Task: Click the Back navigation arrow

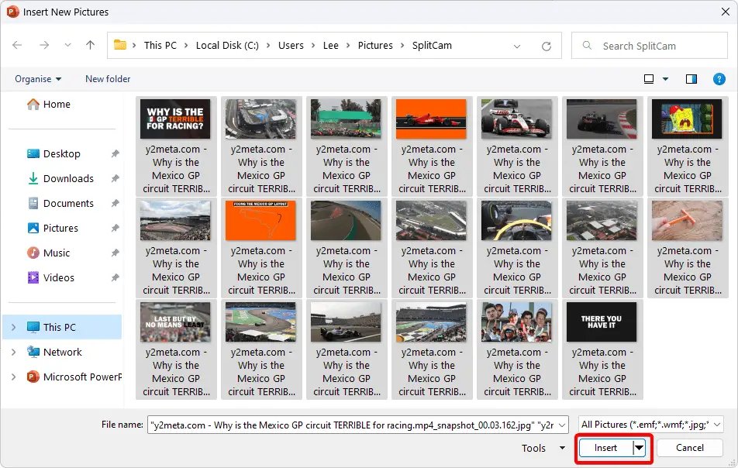Action: pos(17,46)
